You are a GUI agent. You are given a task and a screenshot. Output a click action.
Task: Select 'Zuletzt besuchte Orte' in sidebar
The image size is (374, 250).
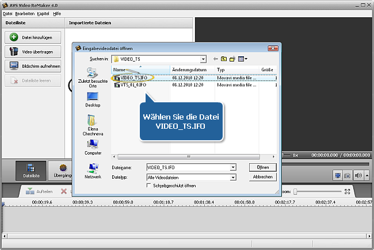click(x=93, y=78)
